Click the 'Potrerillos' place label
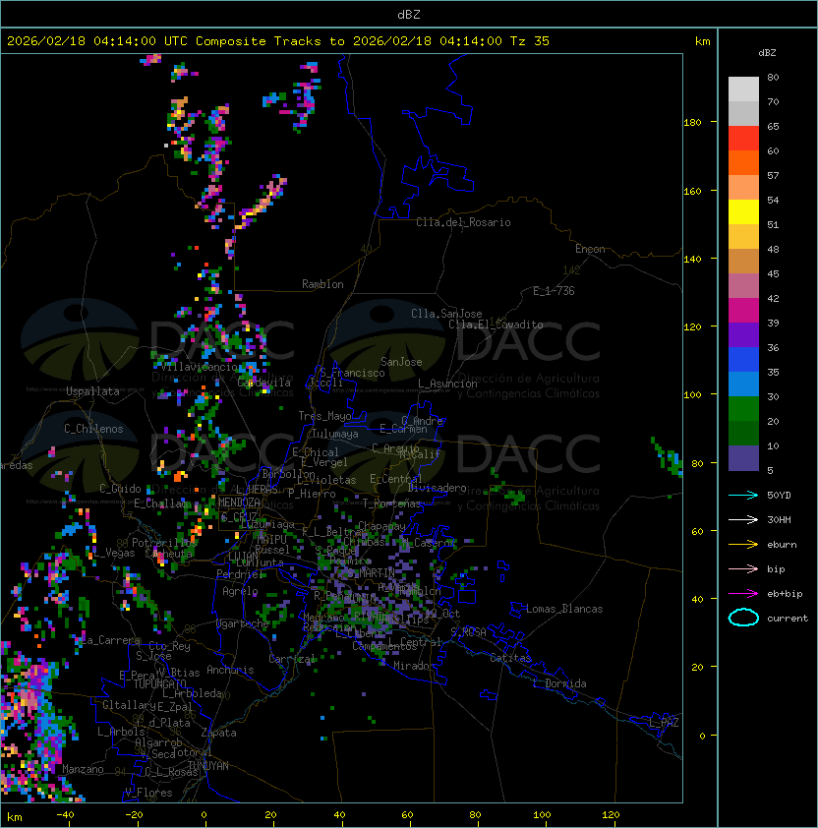Image resolution: width=818 pixels, height=828 pixels. click(164, 543)
